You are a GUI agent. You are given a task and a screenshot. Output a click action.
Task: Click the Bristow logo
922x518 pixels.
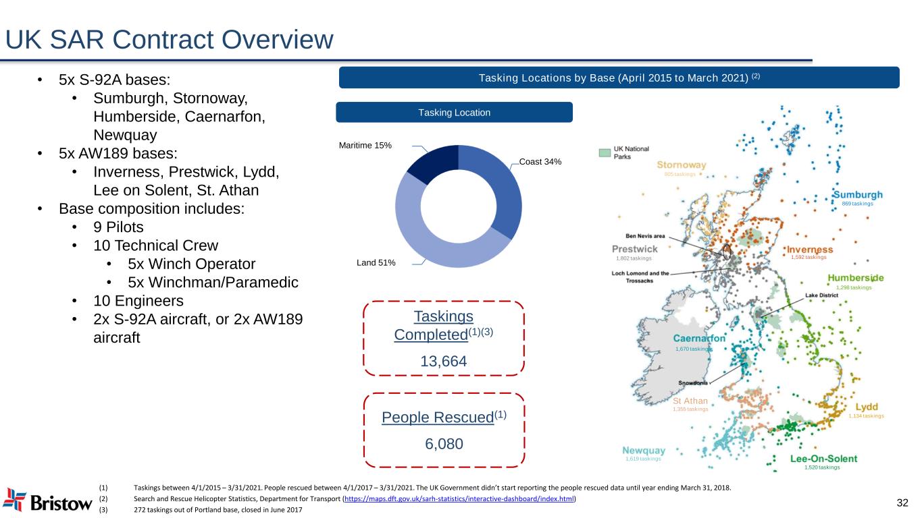[x=48, y=500]
